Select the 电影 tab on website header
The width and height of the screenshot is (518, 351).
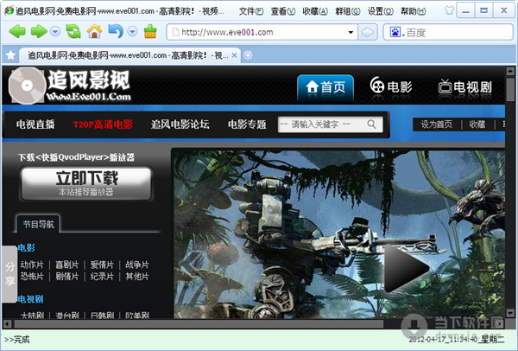tap(391, 86)
